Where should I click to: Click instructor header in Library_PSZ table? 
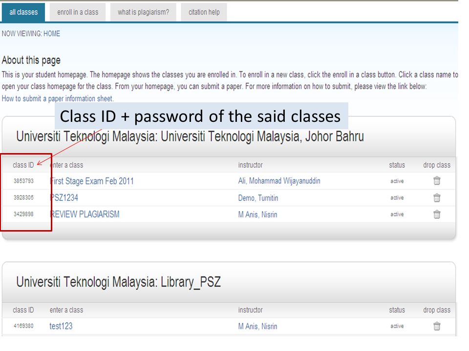[250, 310]
